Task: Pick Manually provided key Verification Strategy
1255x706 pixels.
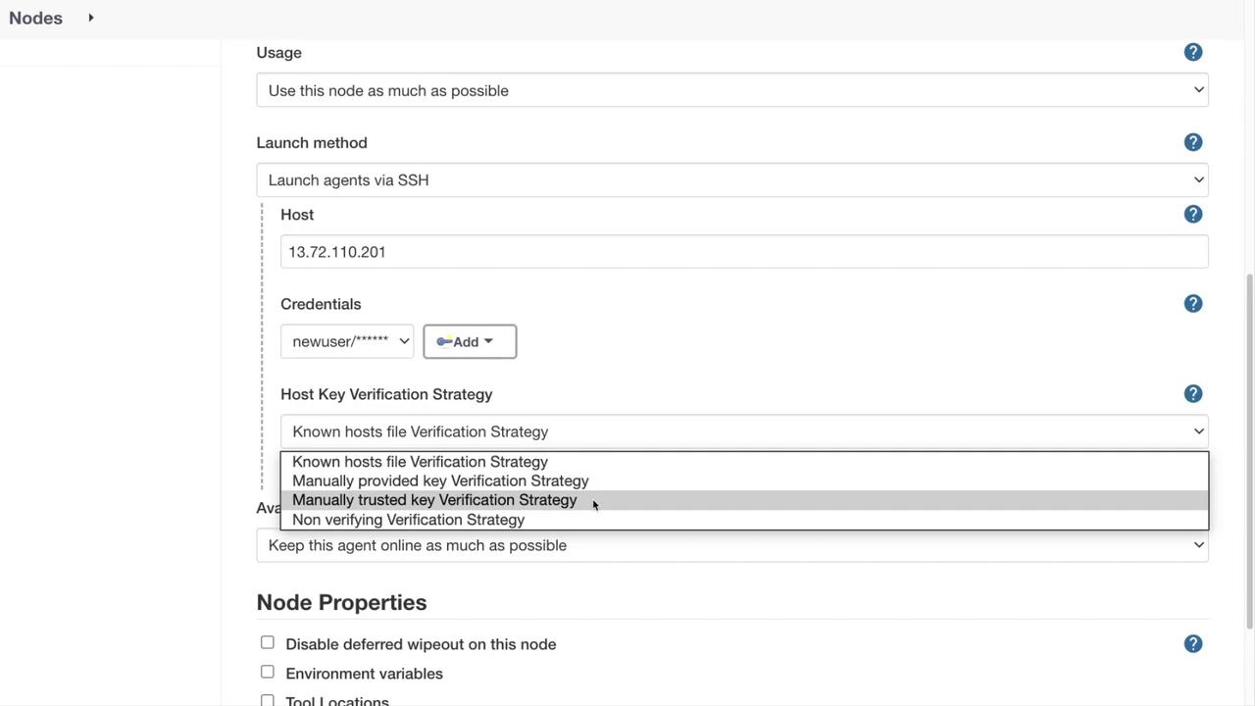Action: [440, 480]
